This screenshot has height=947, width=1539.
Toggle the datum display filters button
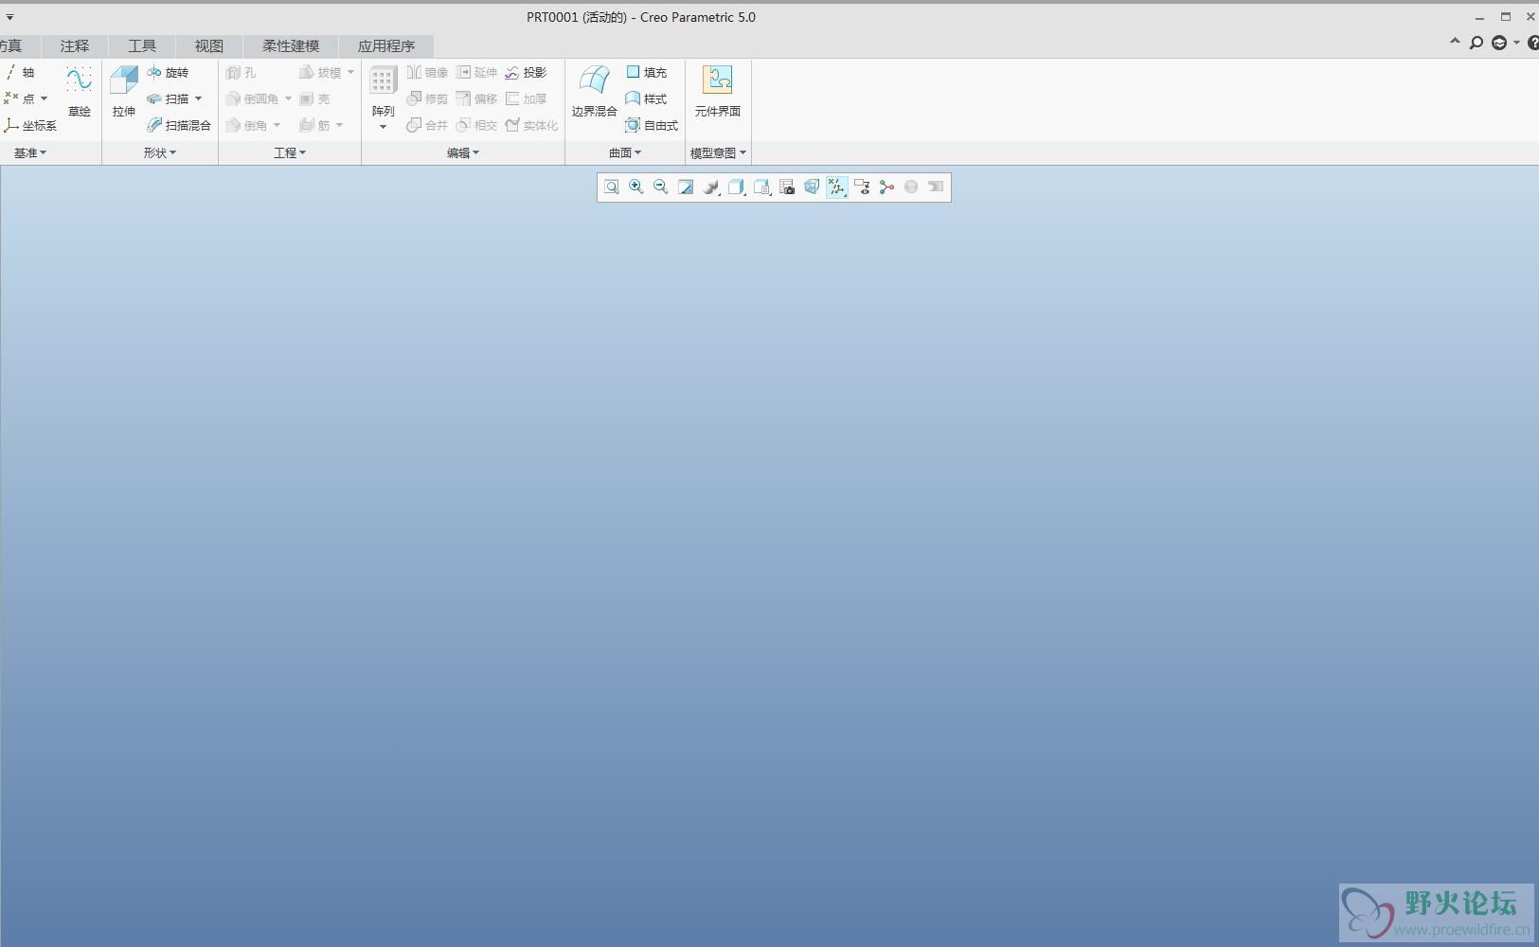point(836,187)
